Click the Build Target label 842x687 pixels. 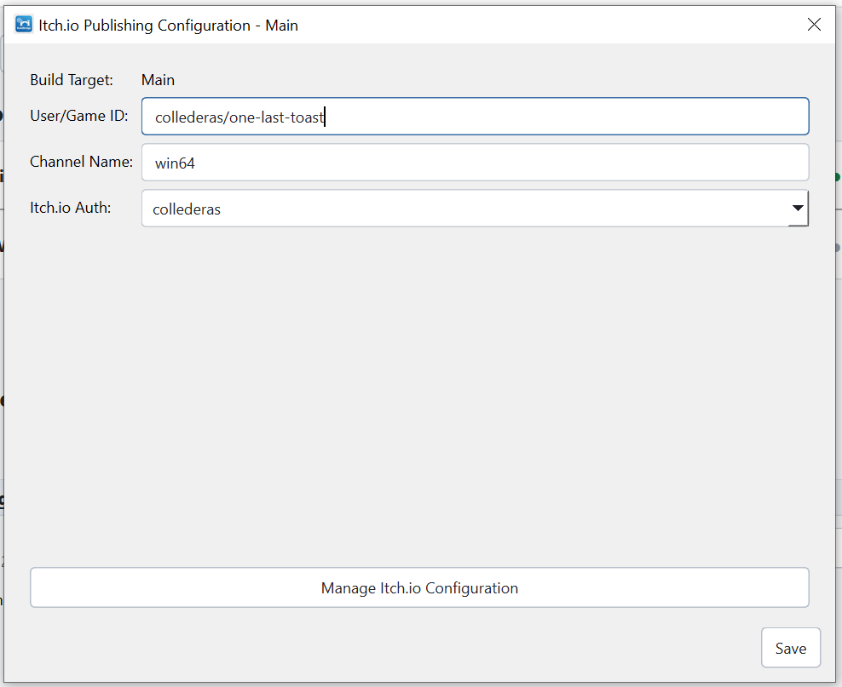point(72,80)
